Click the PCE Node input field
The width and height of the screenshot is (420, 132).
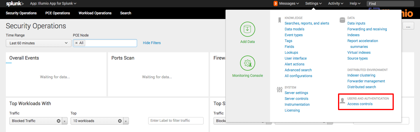(x=105, y=43)
